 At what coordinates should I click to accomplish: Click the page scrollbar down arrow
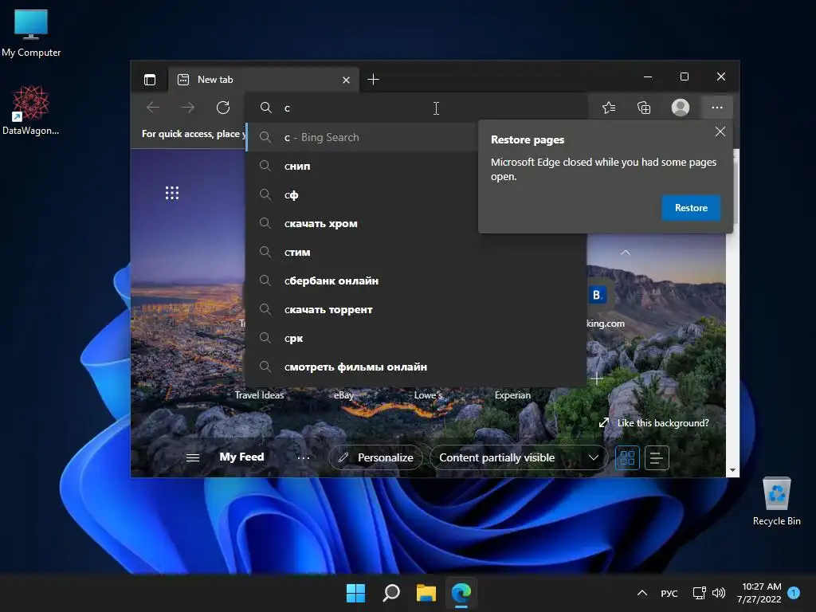733,470
